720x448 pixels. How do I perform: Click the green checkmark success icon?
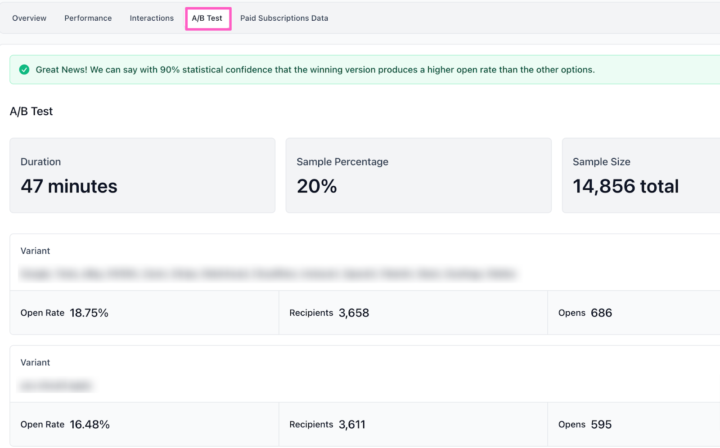tap(24, 70)
